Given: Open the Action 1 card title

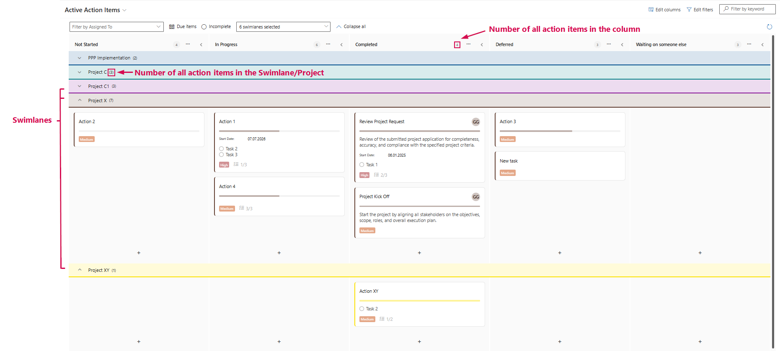Looking at the screenshot, I should coord(227,121).
